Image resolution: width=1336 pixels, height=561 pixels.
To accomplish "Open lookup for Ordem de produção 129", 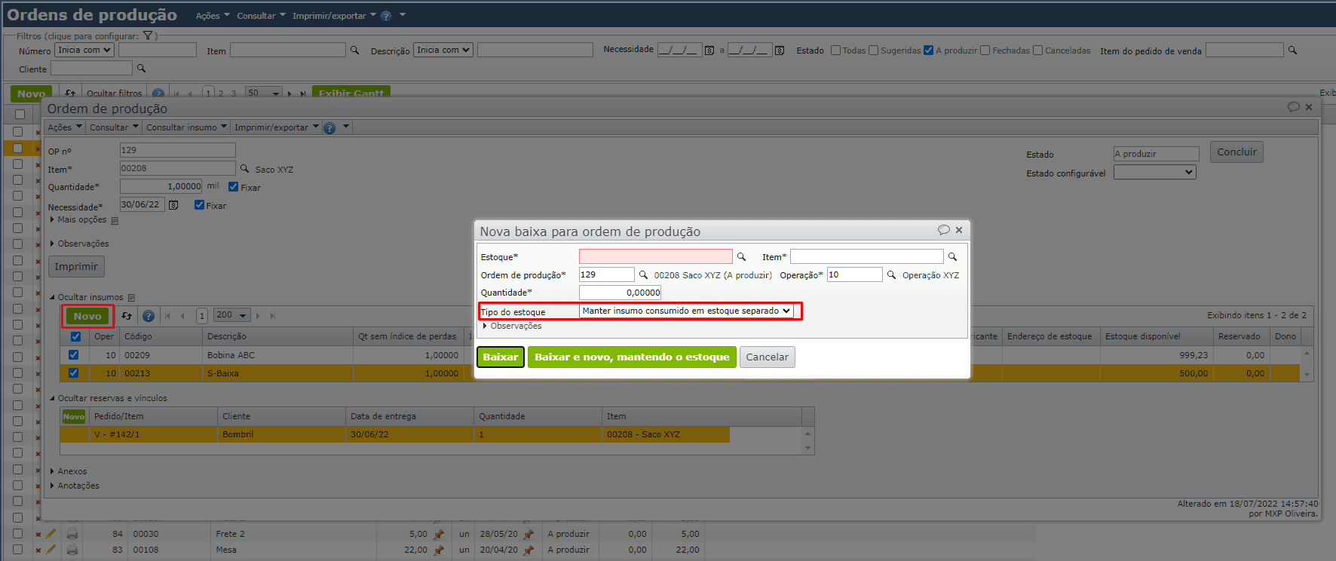I will 643,275.
